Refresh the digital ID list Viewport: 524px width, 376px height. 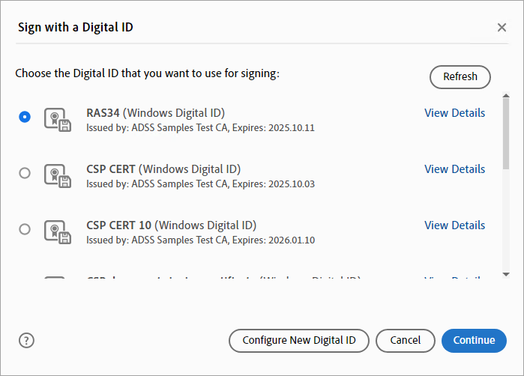[x=460, y=76]
